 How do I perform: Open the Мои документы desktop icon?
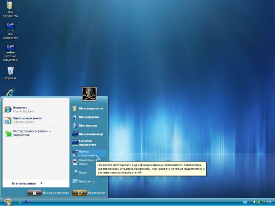(10, 9)
